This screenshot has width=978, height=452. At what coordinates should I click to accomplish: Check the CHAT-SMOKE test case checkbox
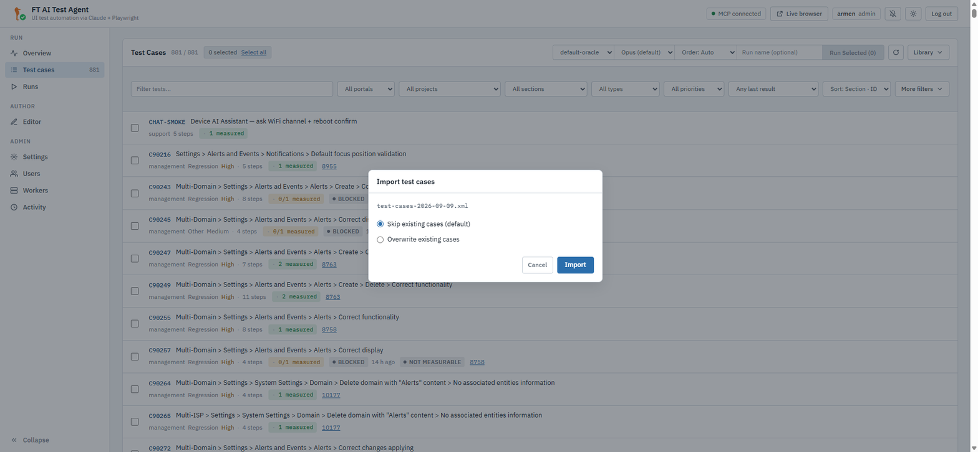coord(135,128)
